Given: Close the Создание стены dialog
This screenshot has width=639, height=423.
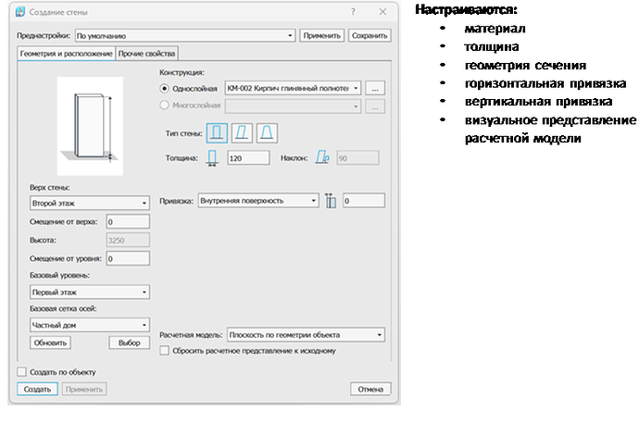Looking at the screenshot, I should coord(382,12).
